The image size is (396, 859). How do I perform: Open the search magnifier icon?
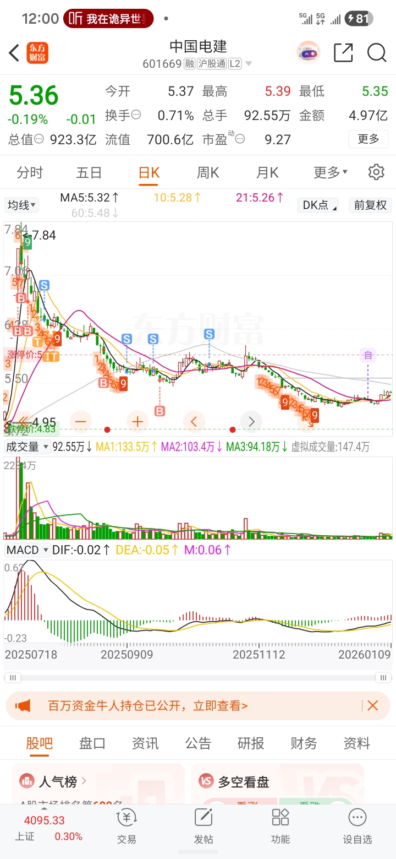coord(377,53)
